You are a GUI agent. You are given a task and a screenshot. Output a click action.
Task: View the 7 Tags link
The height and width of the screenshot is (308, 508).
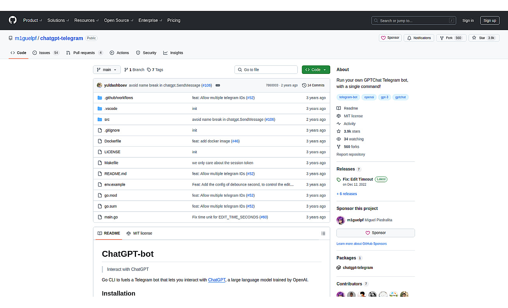155,70
